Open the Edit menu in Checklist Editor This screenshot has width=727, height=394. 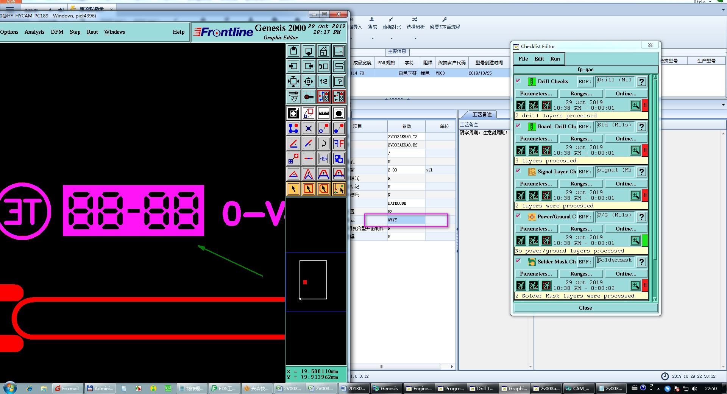(539, 59)
